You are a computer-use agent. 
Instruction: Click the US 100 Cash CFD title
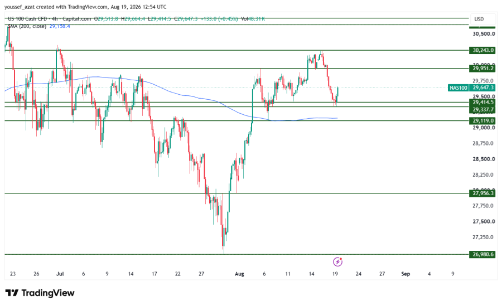tap(27, 19)
